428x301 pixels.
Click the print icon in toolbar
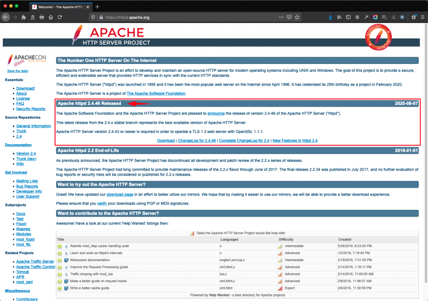click(42, 17)
